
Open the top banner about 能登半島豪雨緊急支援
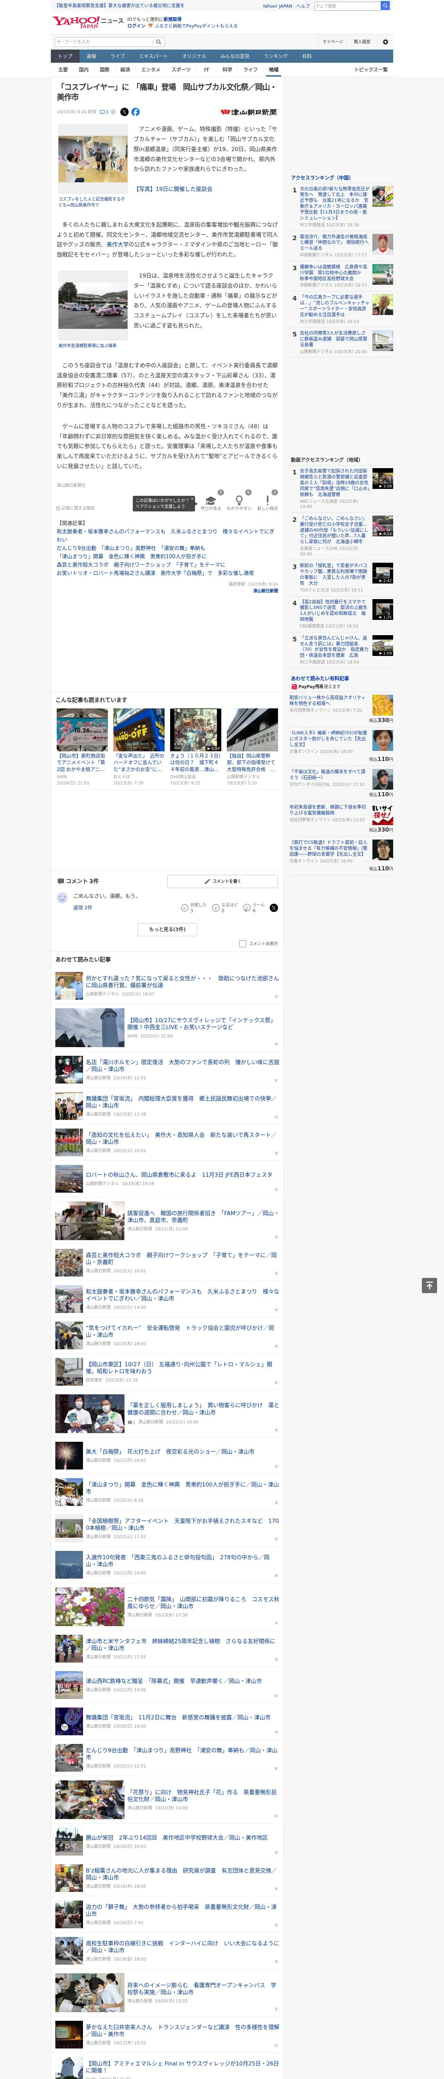pos(119,5)
